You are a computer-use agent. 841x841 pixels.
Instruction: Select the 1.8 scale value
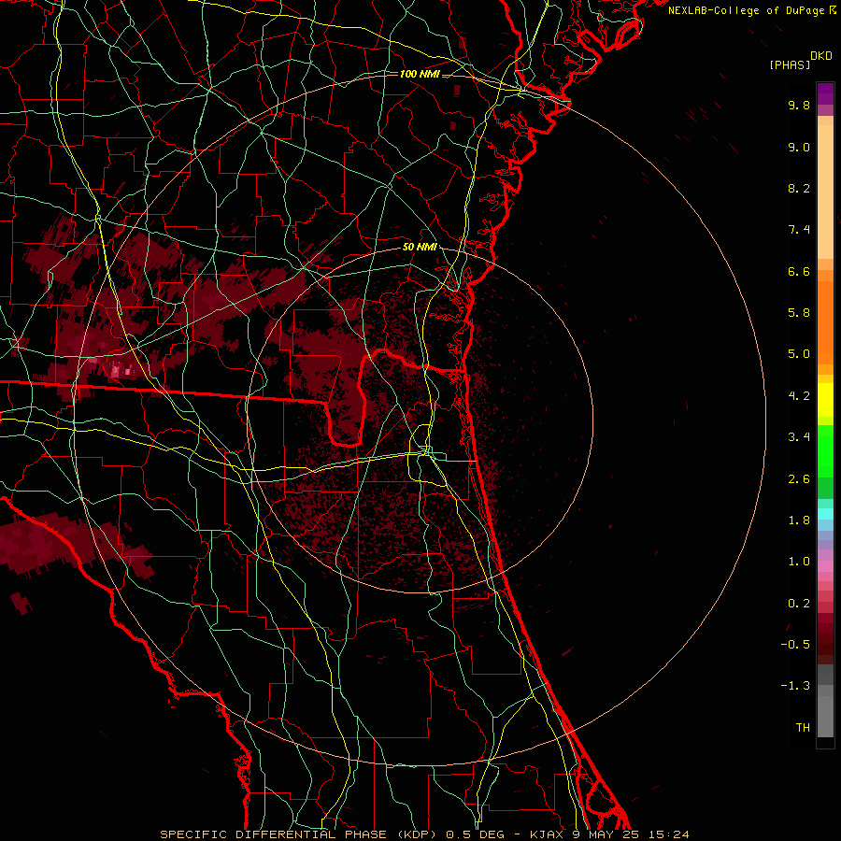click(x=799, y=520)
